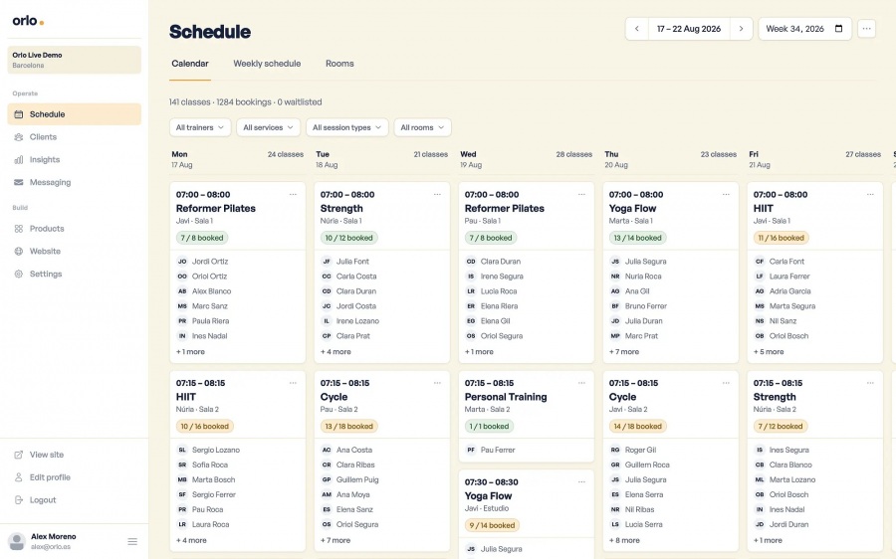Show +7 more attendees in Thursday Yoga Flow
The image size is (896, 559).
[x=624, y=352]
